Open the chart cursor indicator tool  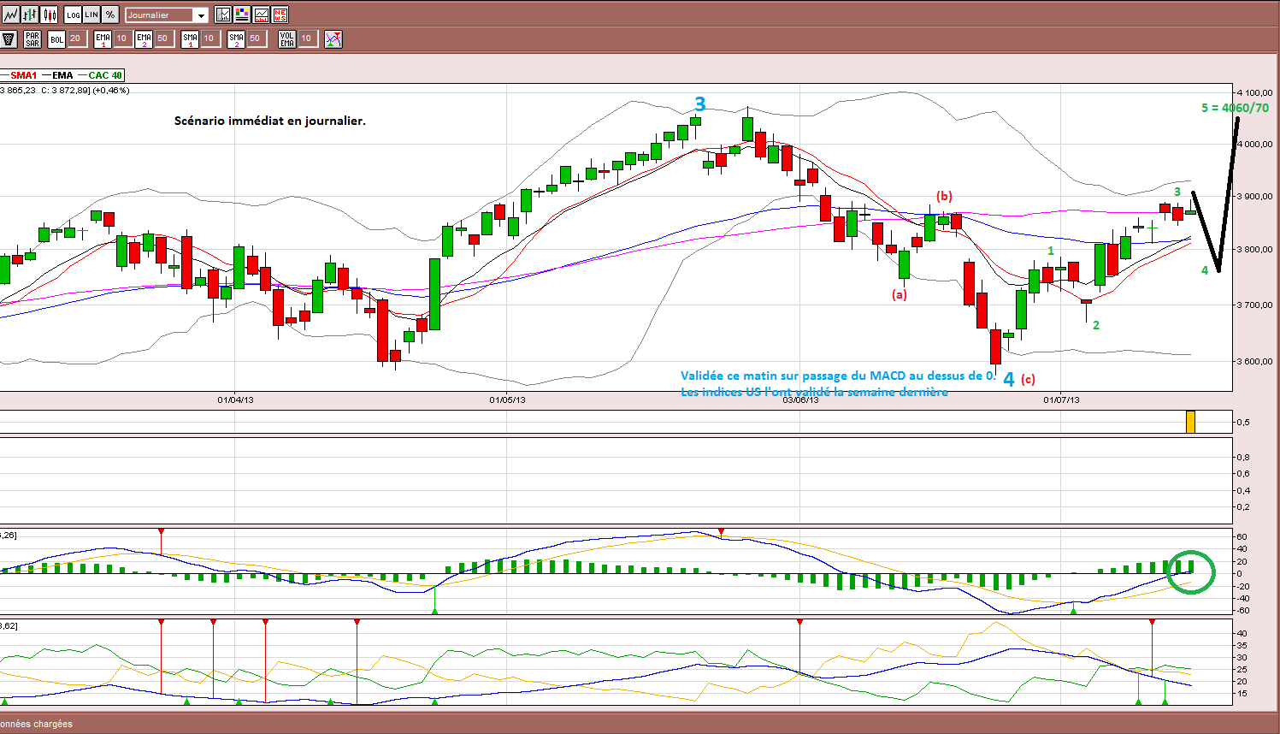[x=223, y=15]
